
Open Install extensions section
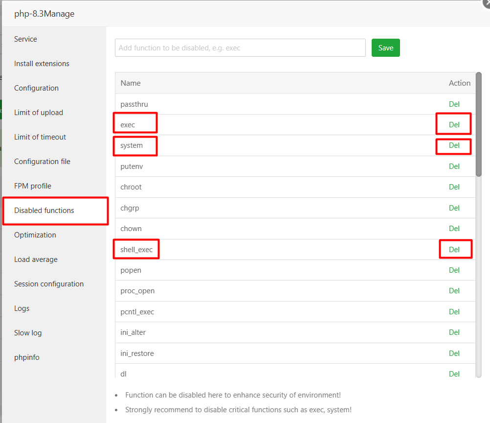[x=42, y=64]
